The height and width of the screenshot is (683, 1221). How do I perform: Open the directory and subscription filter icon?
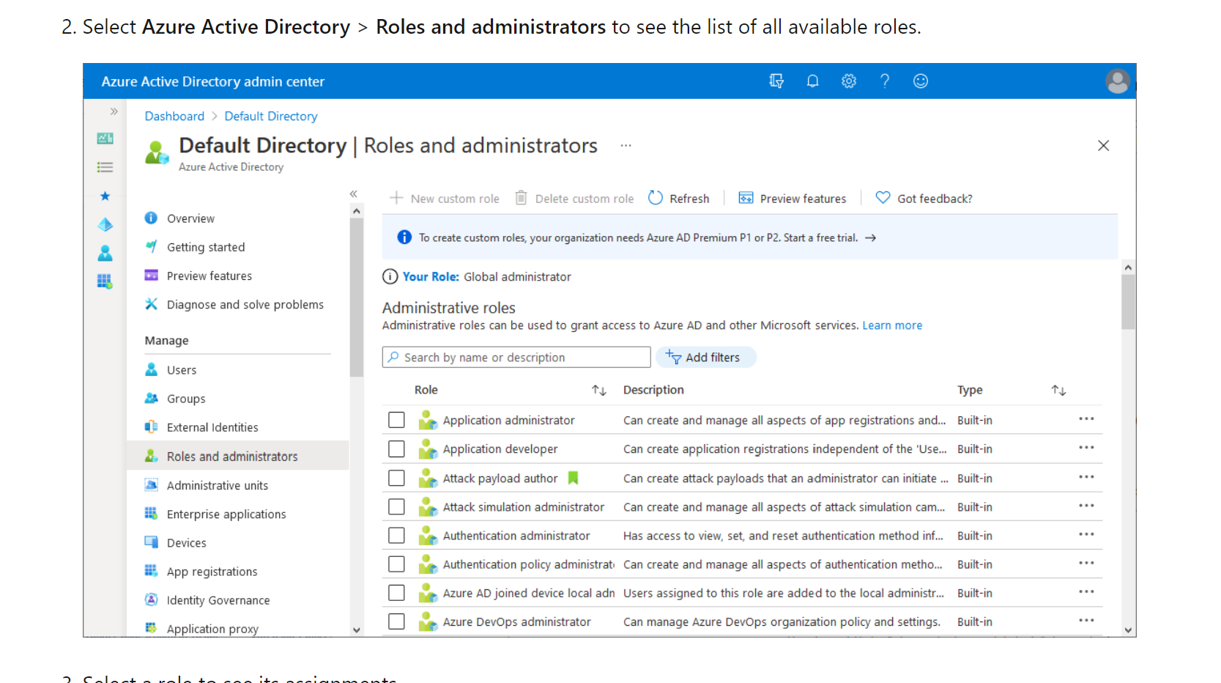[776, 81]
